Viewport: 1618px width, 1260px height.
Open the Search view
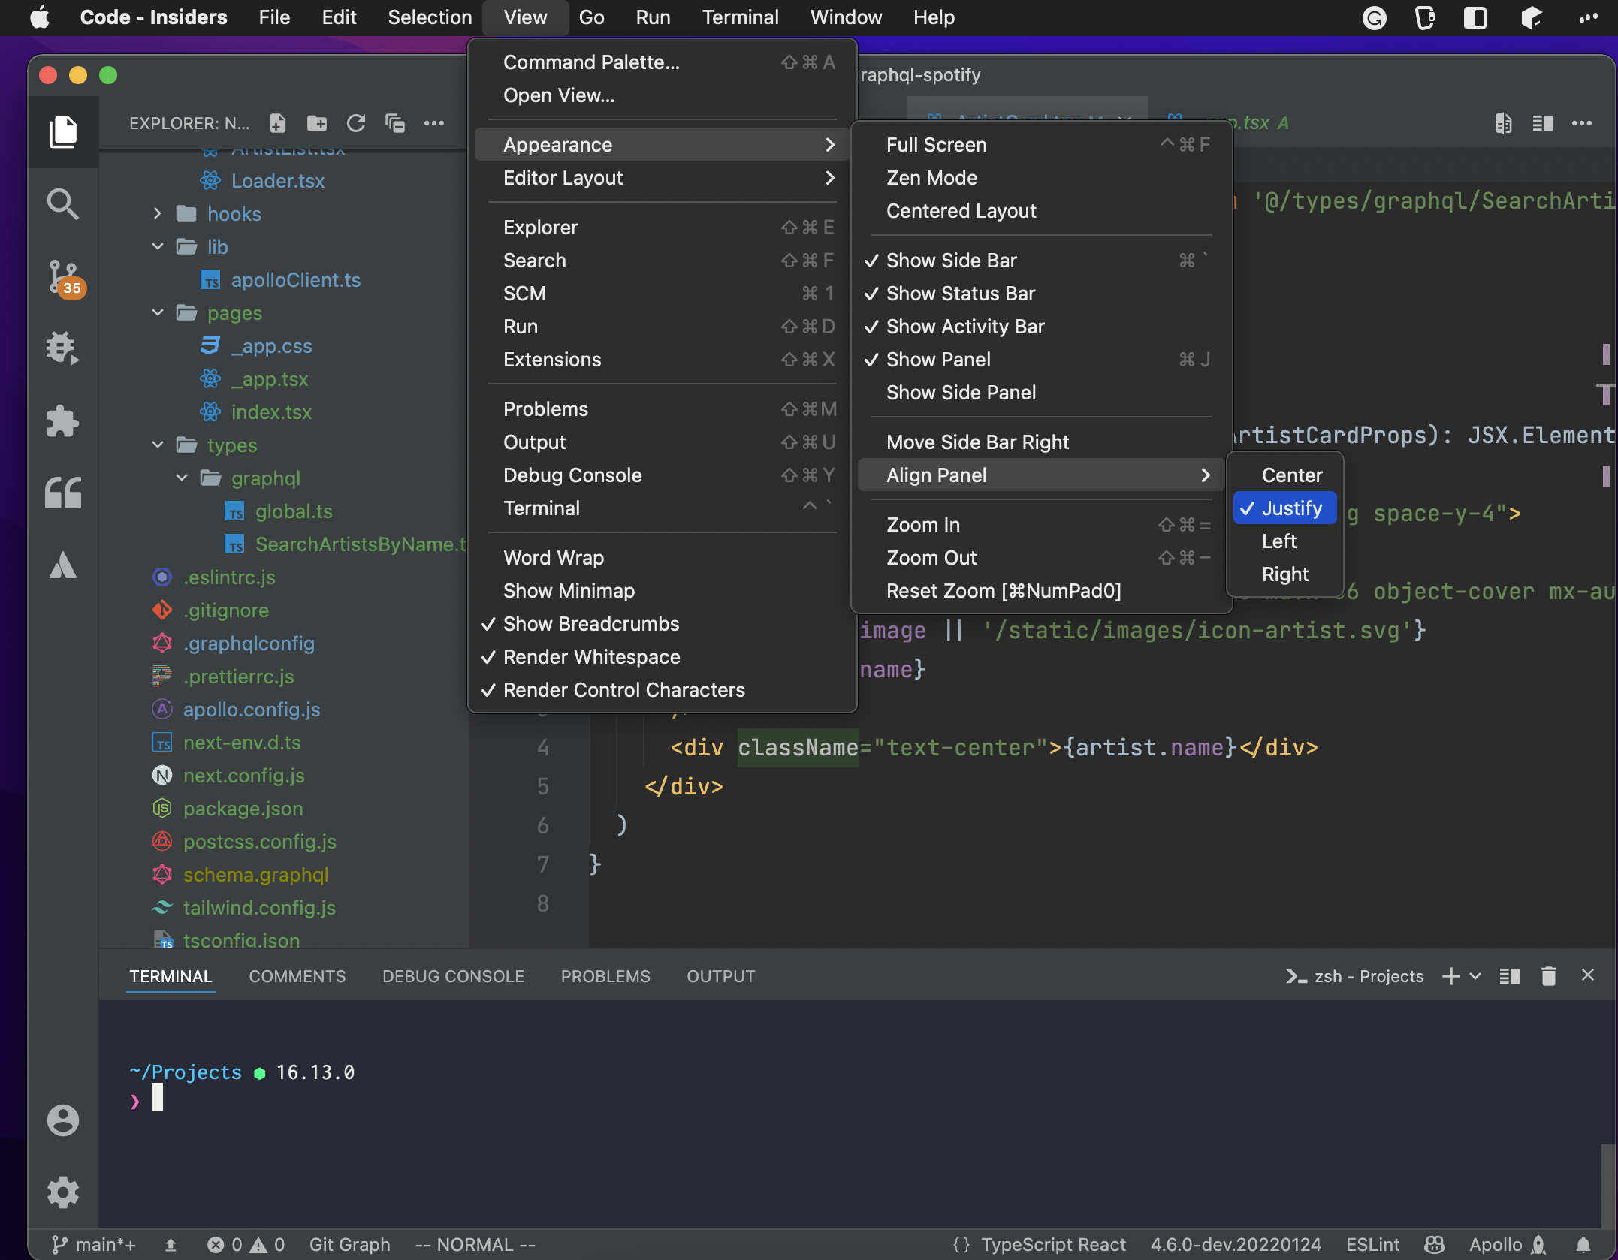[x=63, y=203]
